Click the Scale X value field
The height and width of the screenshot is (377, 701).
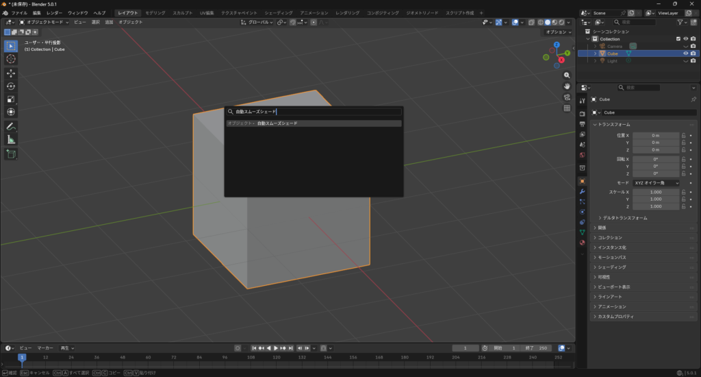coord(655,192)
